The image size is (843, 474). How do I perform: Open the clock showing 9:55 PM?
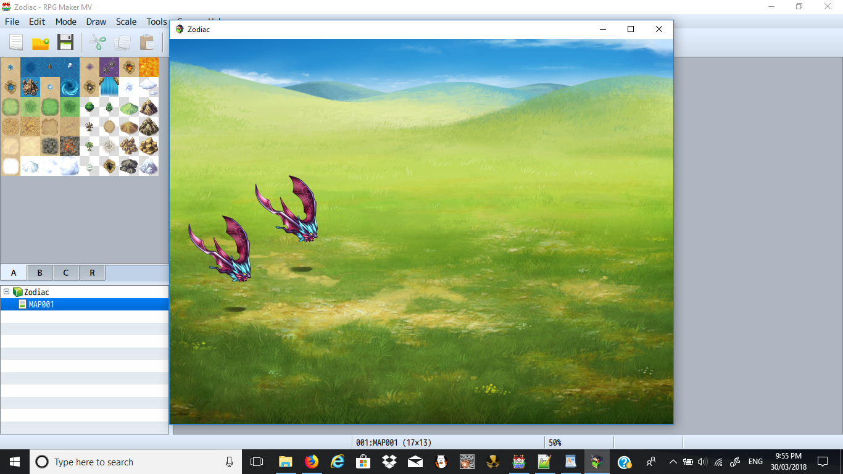[788, 462]
